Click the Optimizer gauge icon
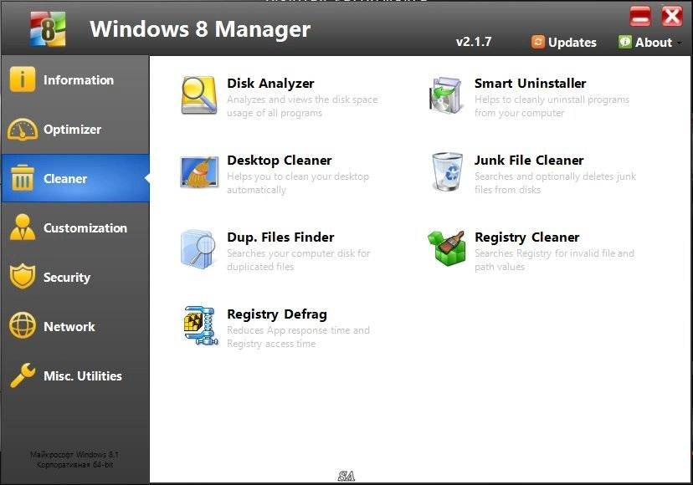Viewport: 693px width, 485px height. click(22, 130)
